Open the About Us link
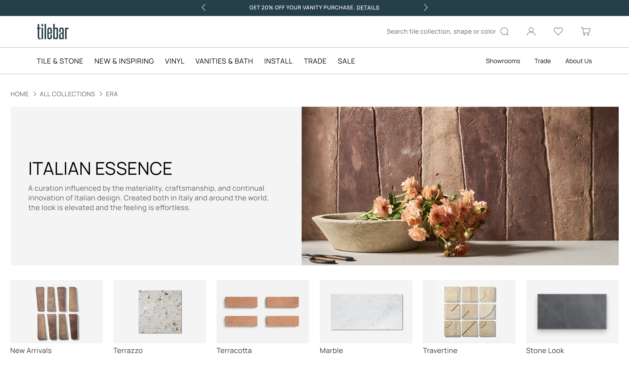 coord(578,61)
